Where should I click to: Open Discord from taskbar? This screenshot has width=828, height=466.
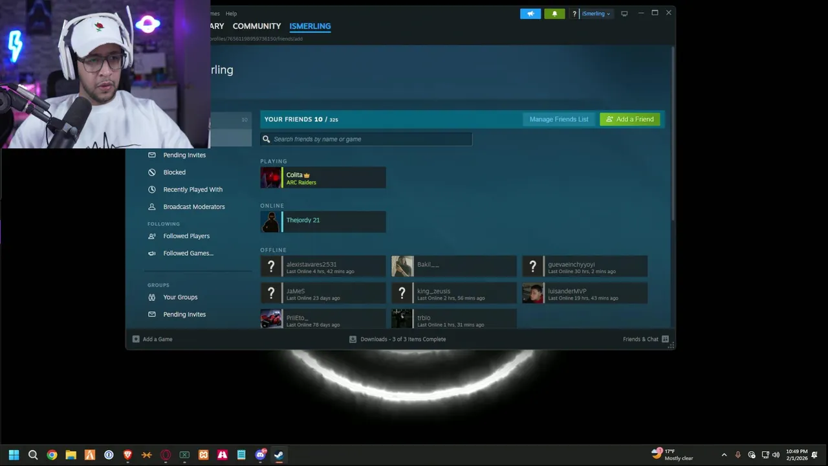coord(261,455)
